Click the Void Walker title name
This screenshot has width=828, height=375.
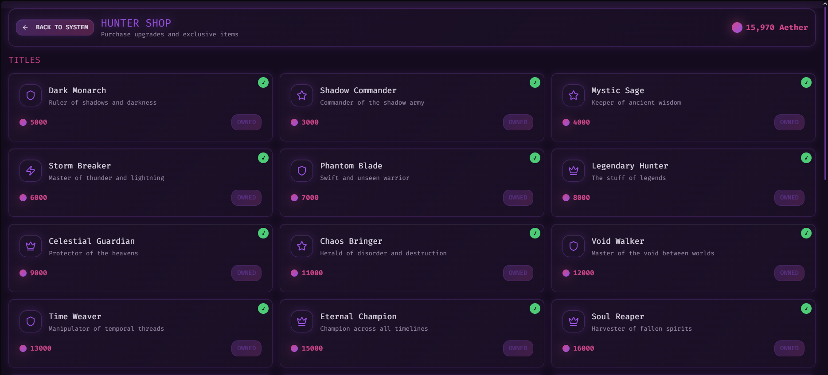point(618,241)
